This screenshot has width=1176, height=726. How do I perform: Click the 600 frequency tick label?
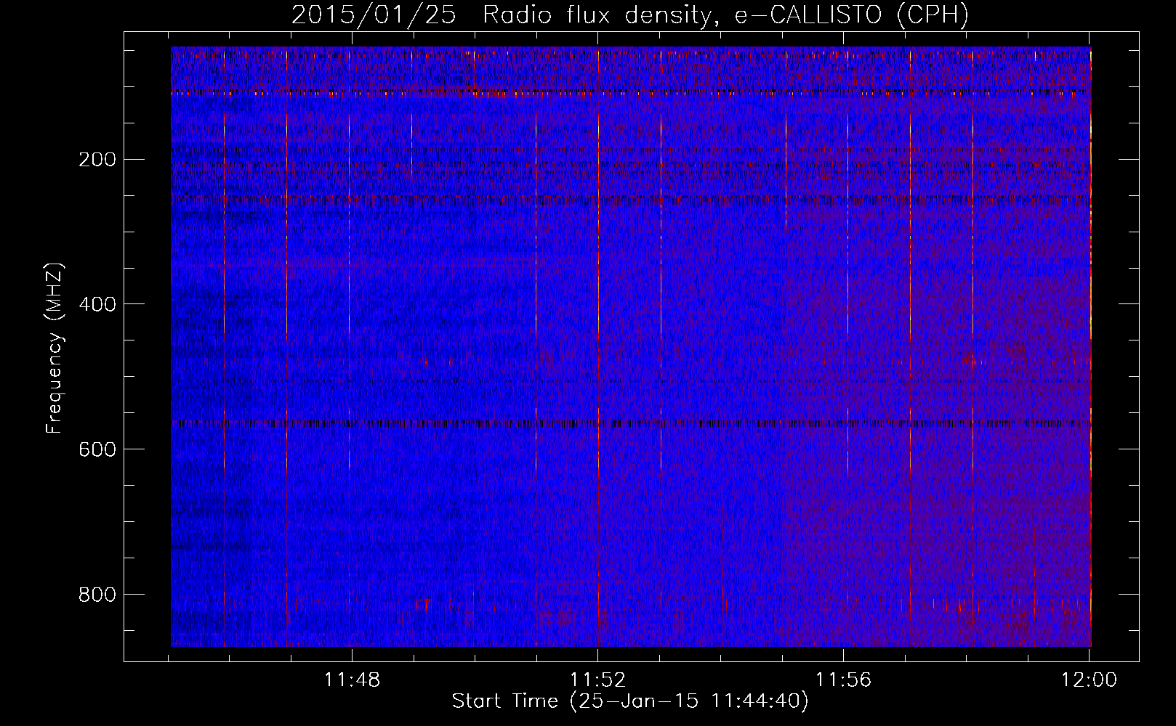tap(97, 449)
